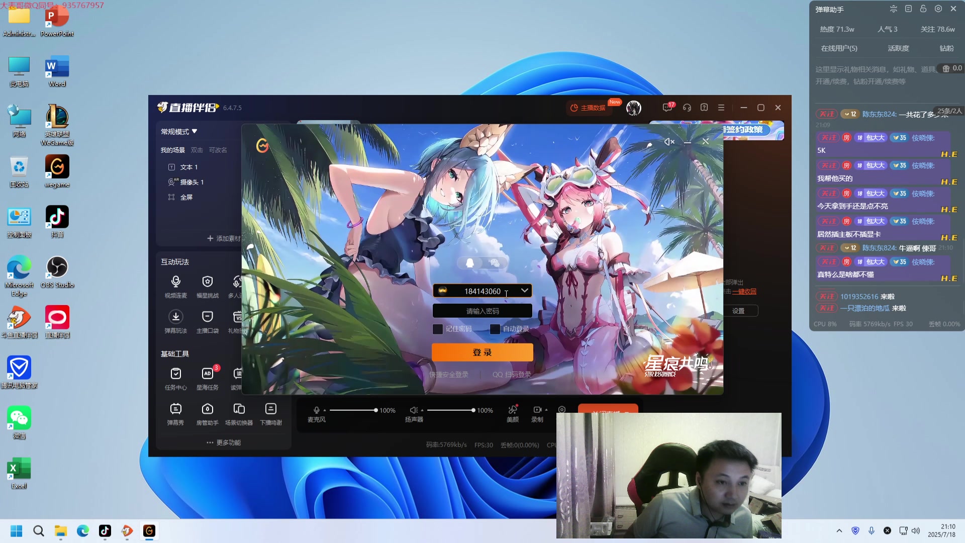Expand the account 184143060 dropdown arrow
The width and height of the screenshot is (965, 543).
click(x=524, y=291)
